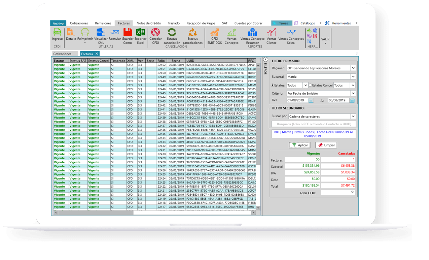Click Vigentes total $180,188.54
429x260 pixels.
302,186
